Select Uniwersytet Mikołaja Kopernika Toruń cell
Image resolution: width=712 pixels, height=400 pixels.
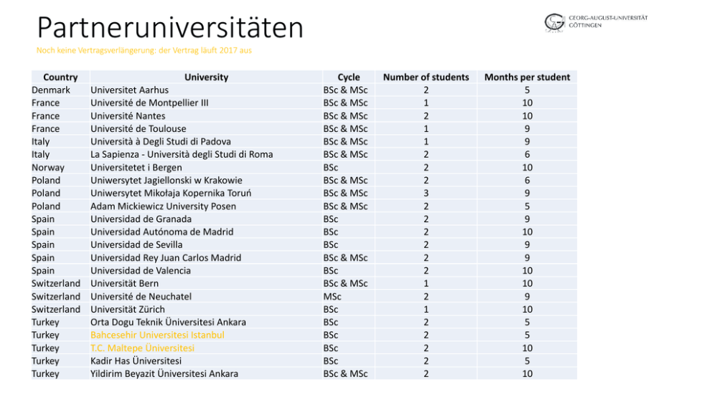(x=171, y=194)
